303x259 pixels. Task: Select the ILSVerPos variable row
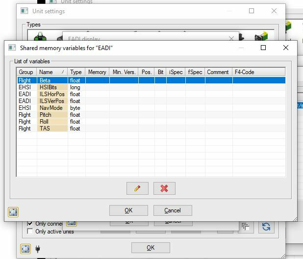coord(151,101)
